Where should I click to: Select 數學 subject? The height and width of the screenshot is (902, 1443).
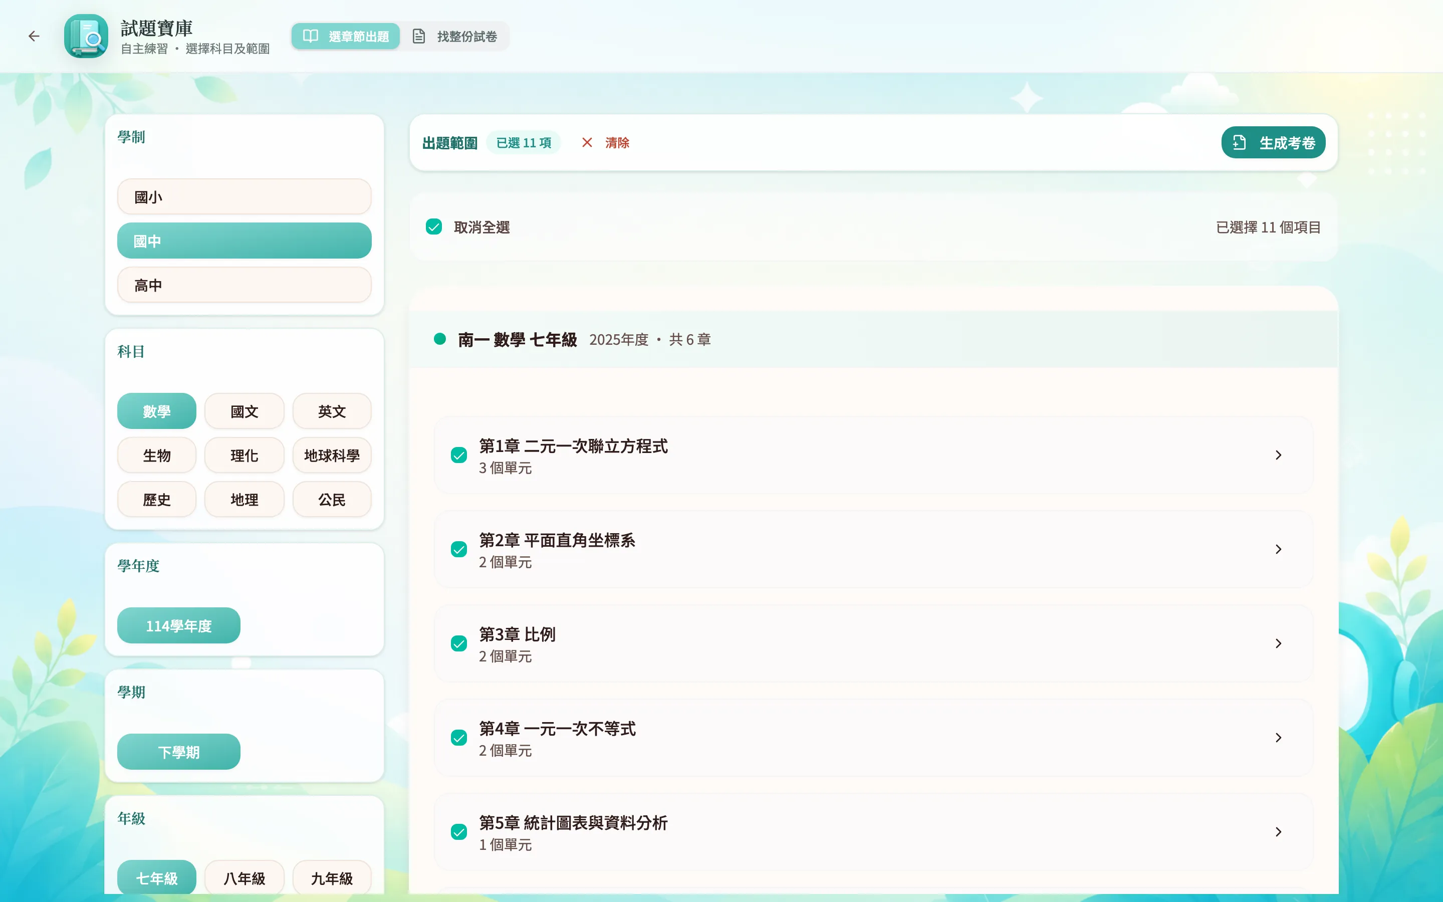[x=156, y=411]
